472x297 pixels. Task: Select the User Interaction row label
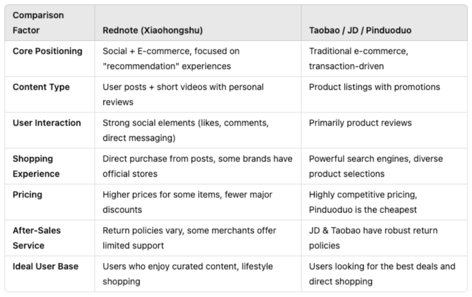point(47,123)
